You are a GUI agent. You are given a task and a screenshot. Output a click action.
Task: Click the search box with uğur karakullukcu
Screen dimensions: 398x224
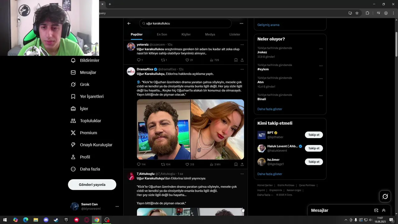coord(186,23)
